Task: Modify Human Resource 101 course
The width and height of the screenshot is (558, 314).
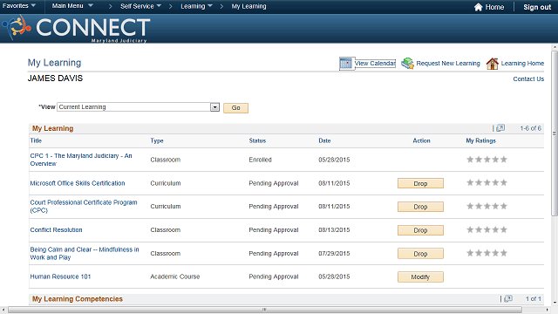Action: tap(420, 277)
